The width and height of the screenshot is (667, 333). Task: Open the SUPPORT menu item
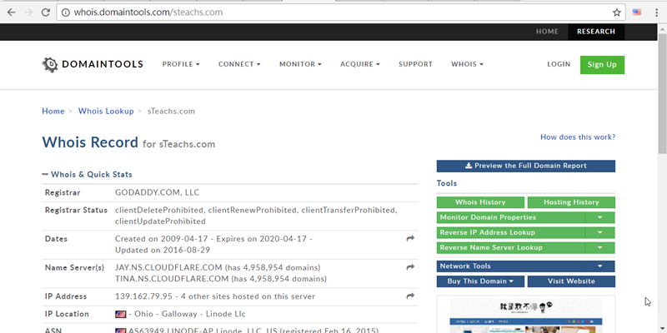click(415, 64)
